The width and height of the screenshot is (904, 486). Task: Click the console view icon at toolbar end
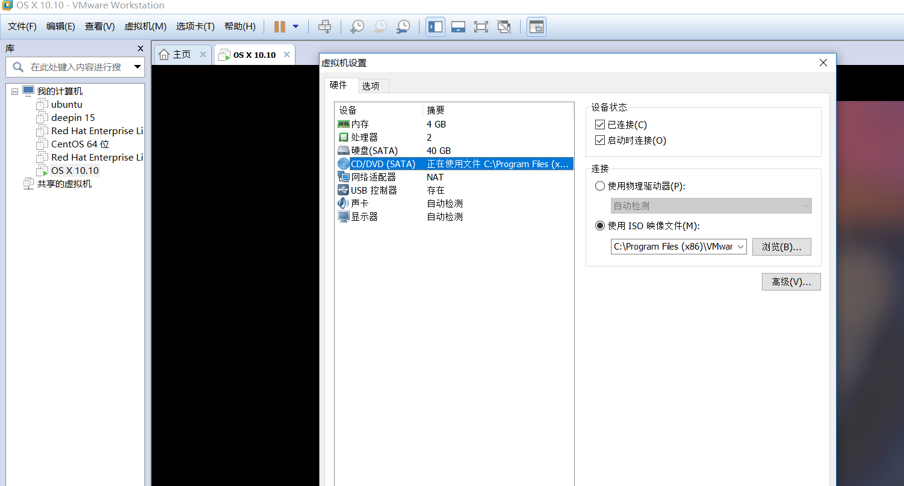tap(536, 26)
